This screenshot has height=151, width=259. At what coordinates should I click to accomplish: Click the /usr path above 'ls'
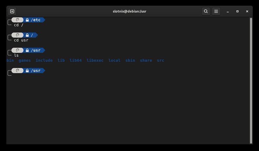click(x=36, y=50)
